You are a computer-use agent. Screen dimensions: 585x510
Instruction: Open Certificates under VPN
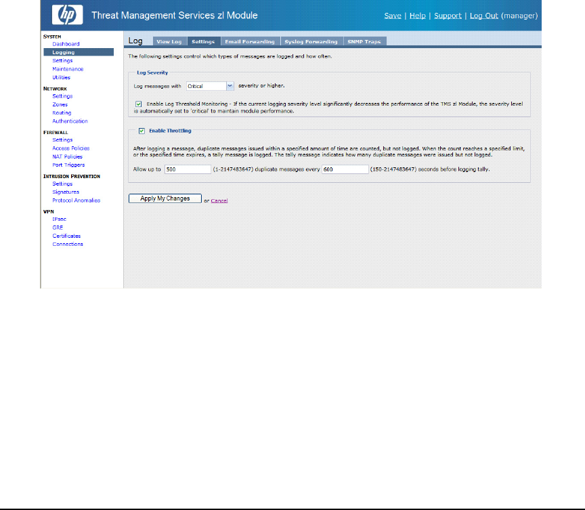pyautogui.click(x=67, y=236)
